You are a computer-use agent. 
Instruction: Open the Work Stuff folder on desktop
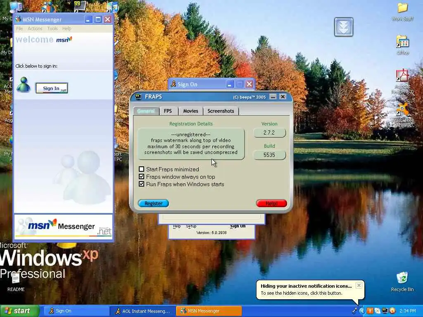click(x=402, y=12)
